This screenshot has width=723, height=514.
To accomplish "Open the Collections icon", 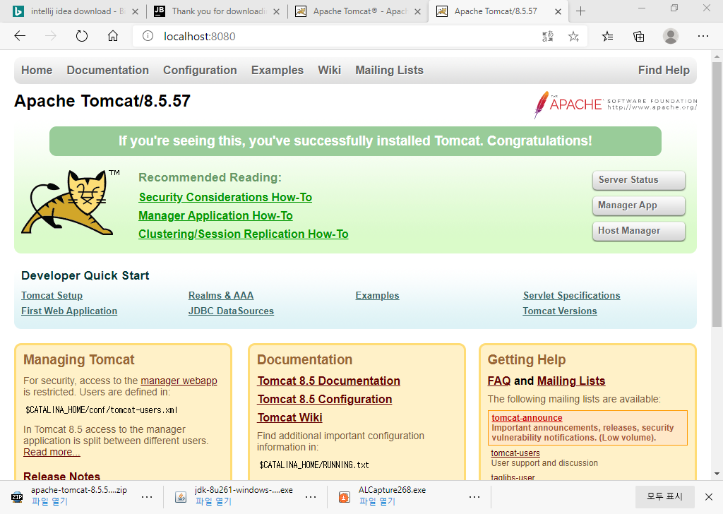I will (x=638, y=37).
